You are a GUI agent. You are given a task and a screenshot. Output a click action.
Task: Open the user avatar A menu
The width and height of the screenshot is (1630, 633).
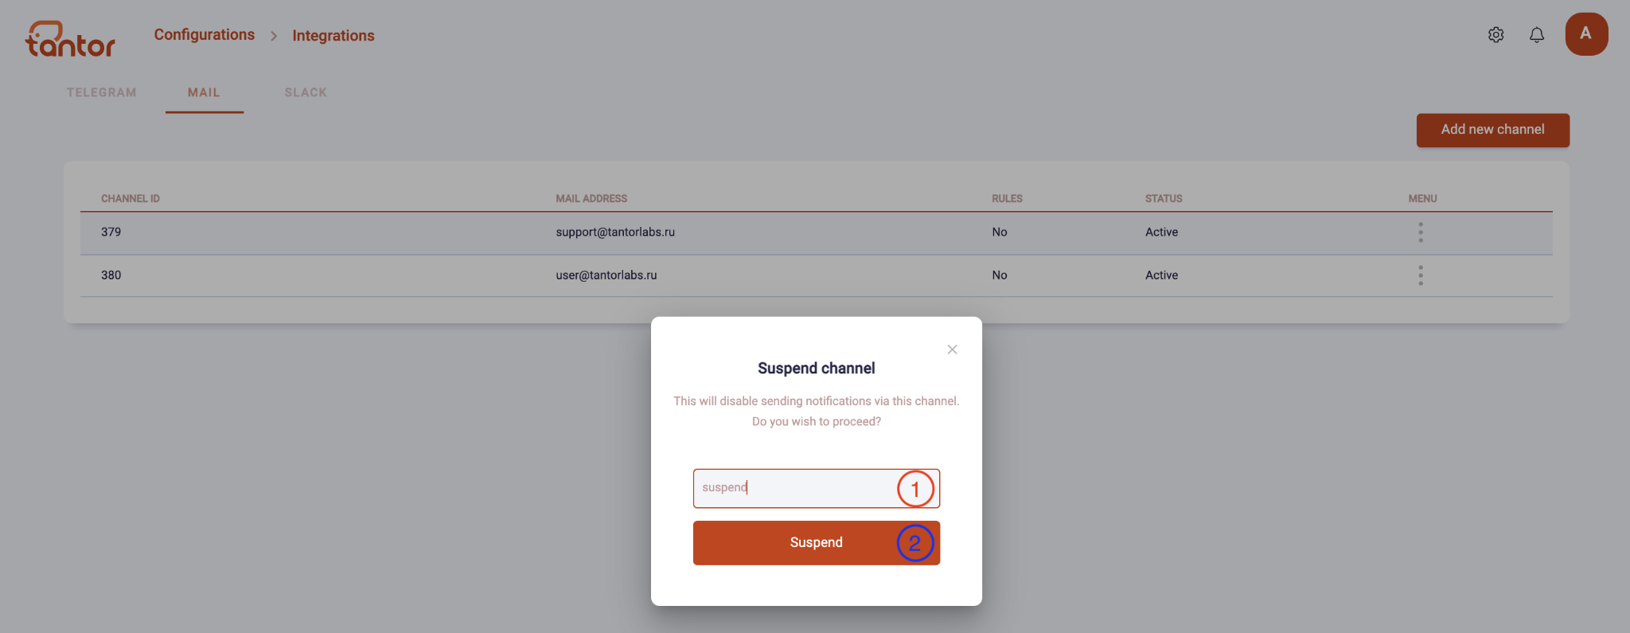point(1586,34)
